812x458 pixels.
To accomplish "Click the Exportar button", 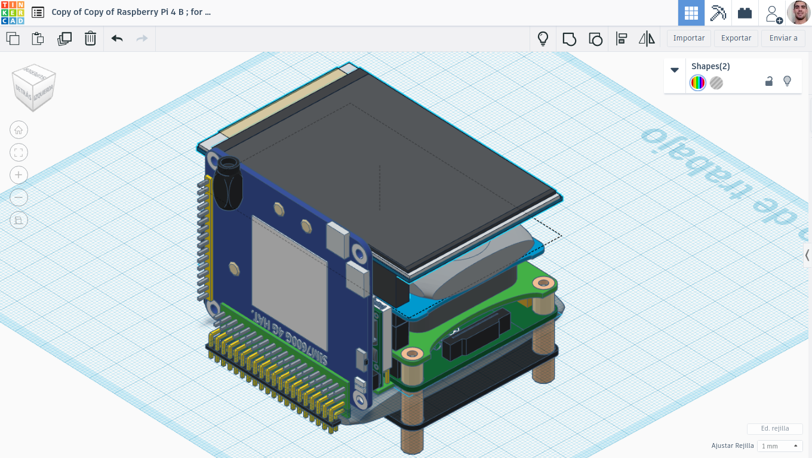I will coord(736,38).
